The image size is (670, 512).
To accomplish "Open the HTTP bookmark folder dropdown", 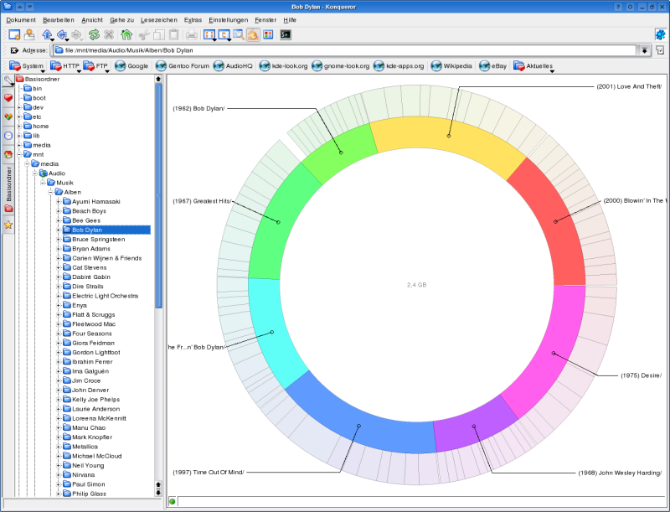I will click(65, 66).
